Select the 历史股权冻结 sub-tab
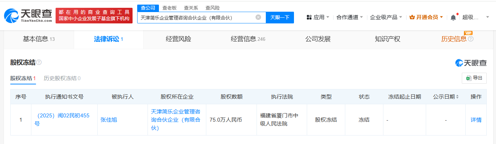Screen dimensions: 496x144 (62, 78)
